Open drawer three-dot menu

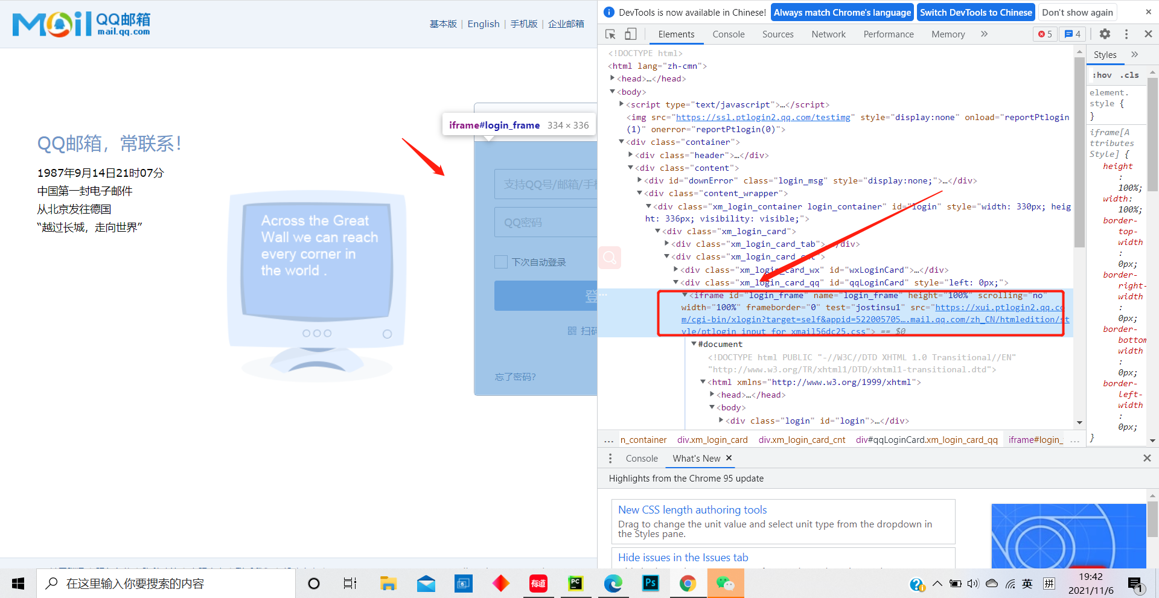pos(610,459)
